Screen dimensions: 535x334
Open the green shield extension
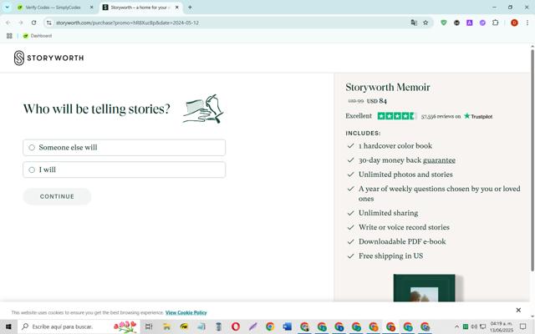(444, 23)
